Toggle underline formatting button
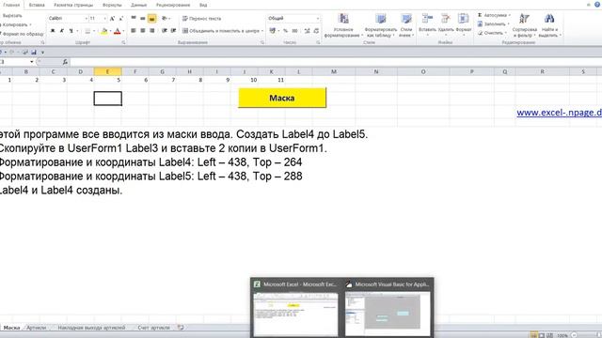This screenshot has height=338, width=602. click(71, 31)
